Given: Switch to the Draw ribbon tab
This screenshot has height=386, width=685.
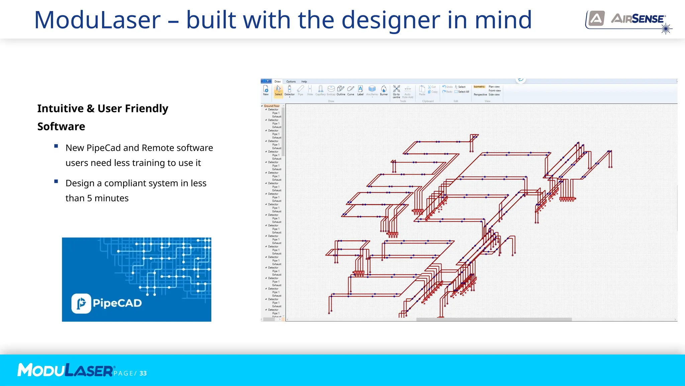Looking at the screenshot, I should pyautogui.click(x=278, y=81).
